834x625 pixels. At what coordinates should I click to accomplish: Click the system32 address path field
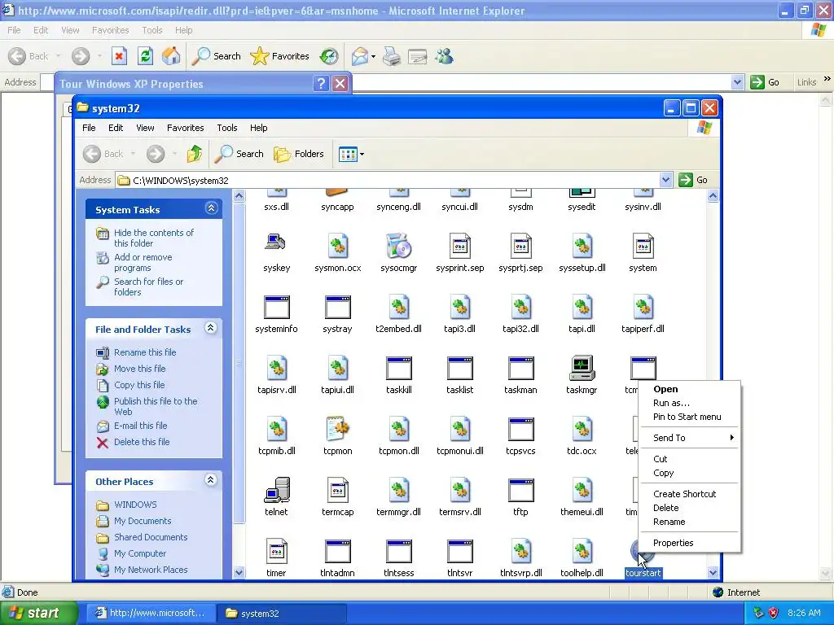click(x=393, y=180)
